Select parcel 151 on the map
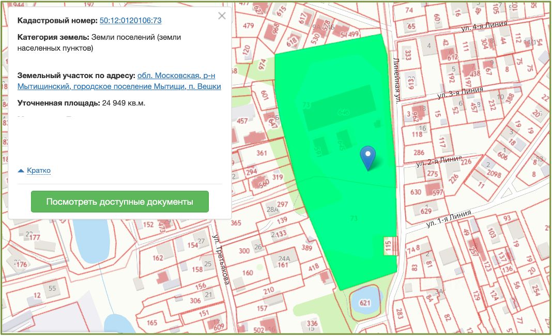This screenshot has width=552, height=336. click(x=204, y=313)
